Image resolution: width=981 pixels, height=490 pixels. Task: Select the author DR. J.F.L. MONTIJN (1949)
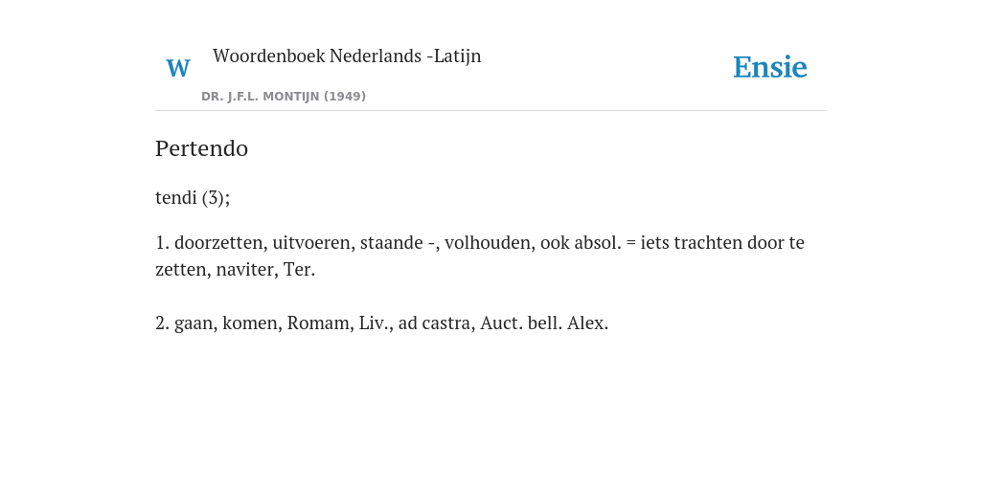(x=284, y=97)
